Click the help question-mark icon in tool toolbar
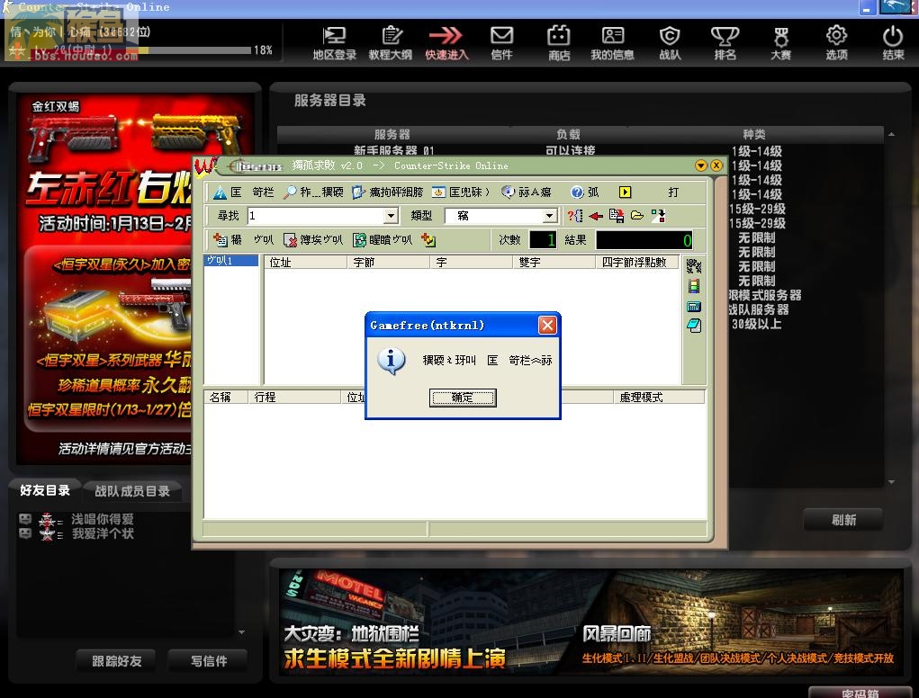Viewport: 919px width, 698px height. (x=577, y=192)
